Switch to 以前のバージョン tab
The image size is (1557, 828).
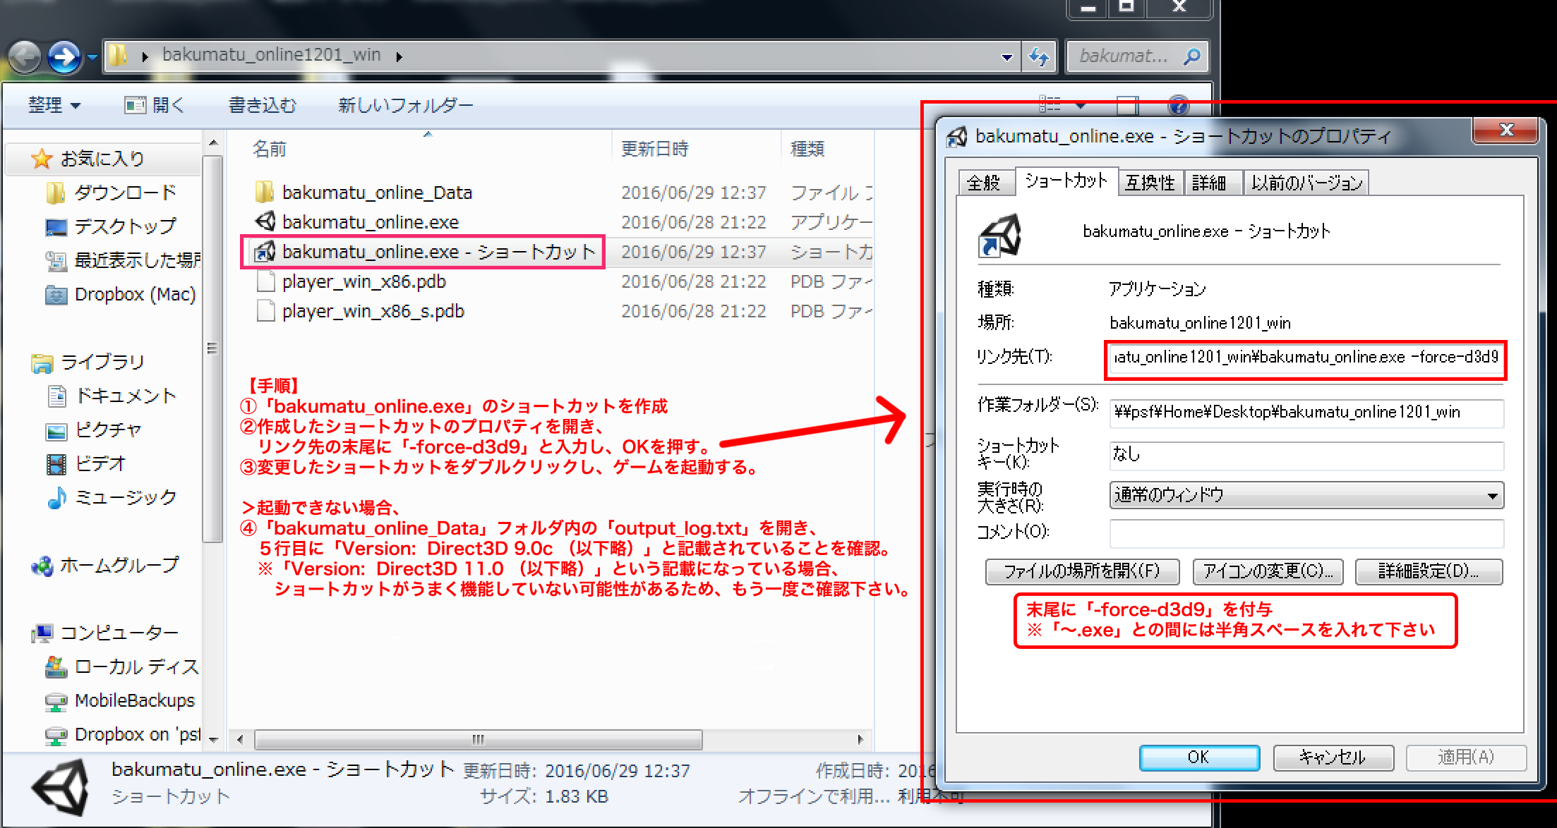pos(1306,183)
